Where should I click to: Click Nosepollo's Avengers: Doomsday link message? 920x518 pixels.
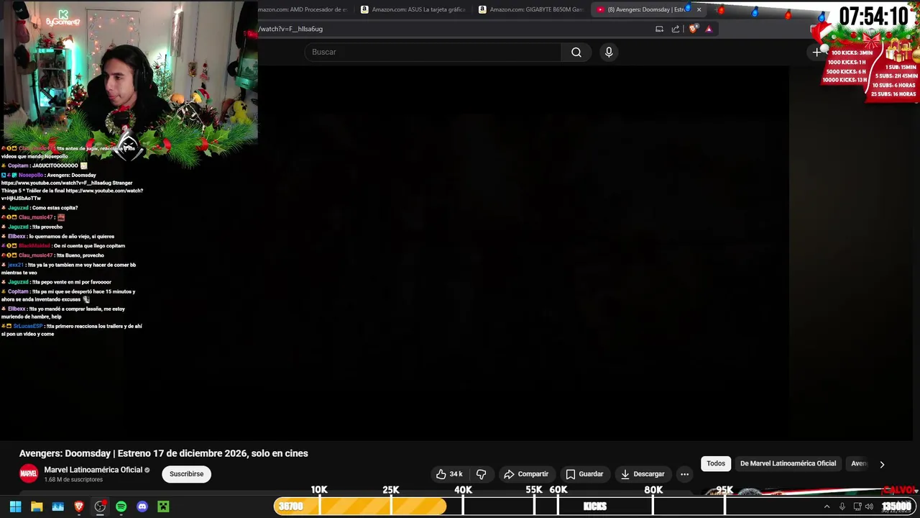point(72,186)
